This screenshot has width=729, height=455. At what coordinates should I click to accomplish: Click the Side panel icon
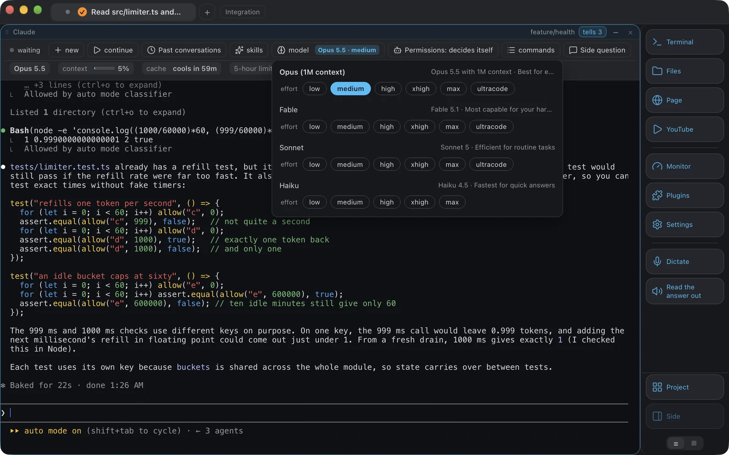coord(657,416)
